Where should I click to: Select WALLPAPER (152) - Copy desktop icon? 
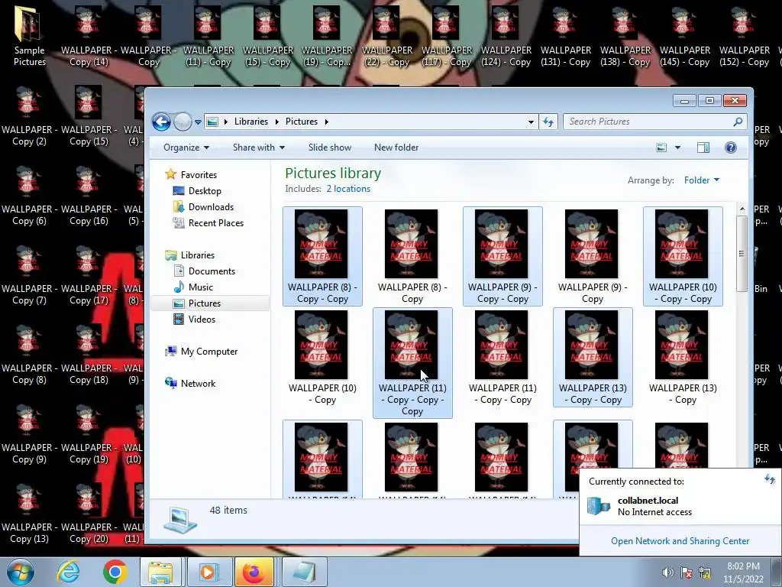(744, 37)
